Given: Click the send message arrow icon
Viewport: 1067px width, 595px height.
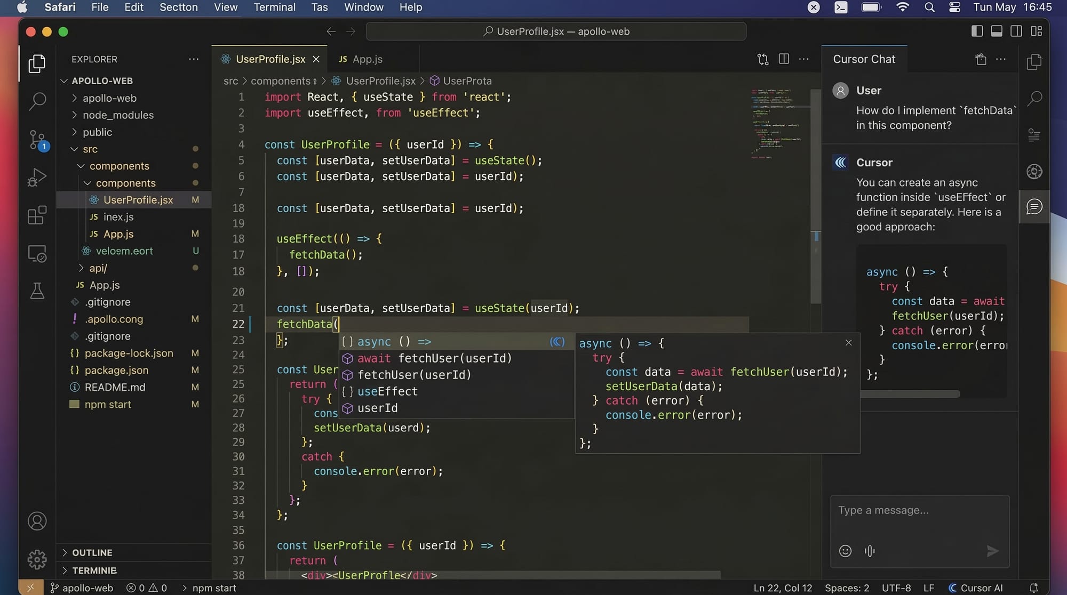Looking at the screenshot, I should click(992, 551).
